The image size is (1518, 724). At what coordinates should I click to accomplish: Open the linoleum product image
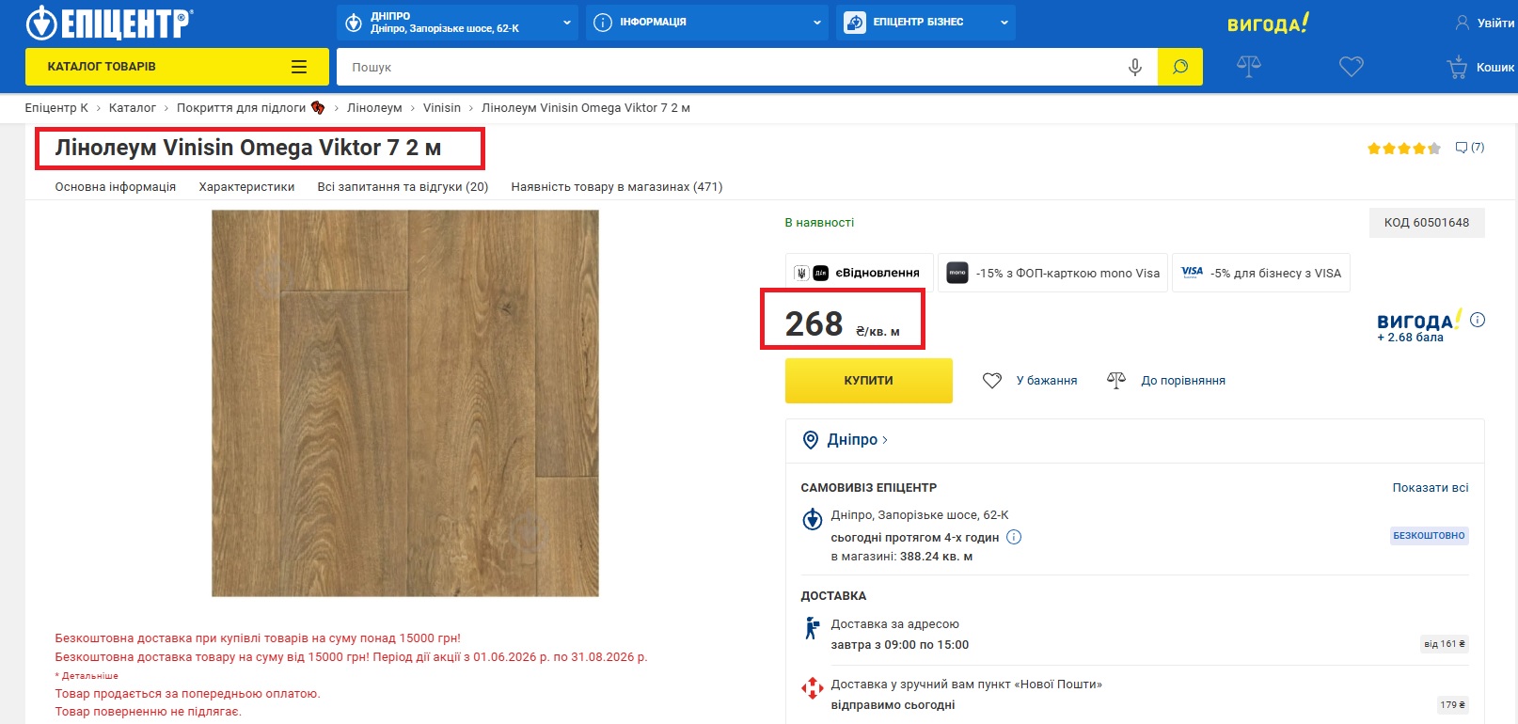tap(405, 403)
